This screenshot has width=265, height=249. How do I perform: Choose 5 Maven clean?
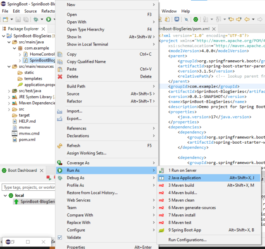[x=209, y=200]
